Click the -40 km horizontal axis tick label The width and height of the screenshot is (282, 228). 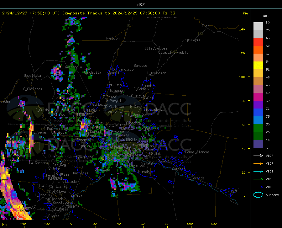(x=23, y=224)
